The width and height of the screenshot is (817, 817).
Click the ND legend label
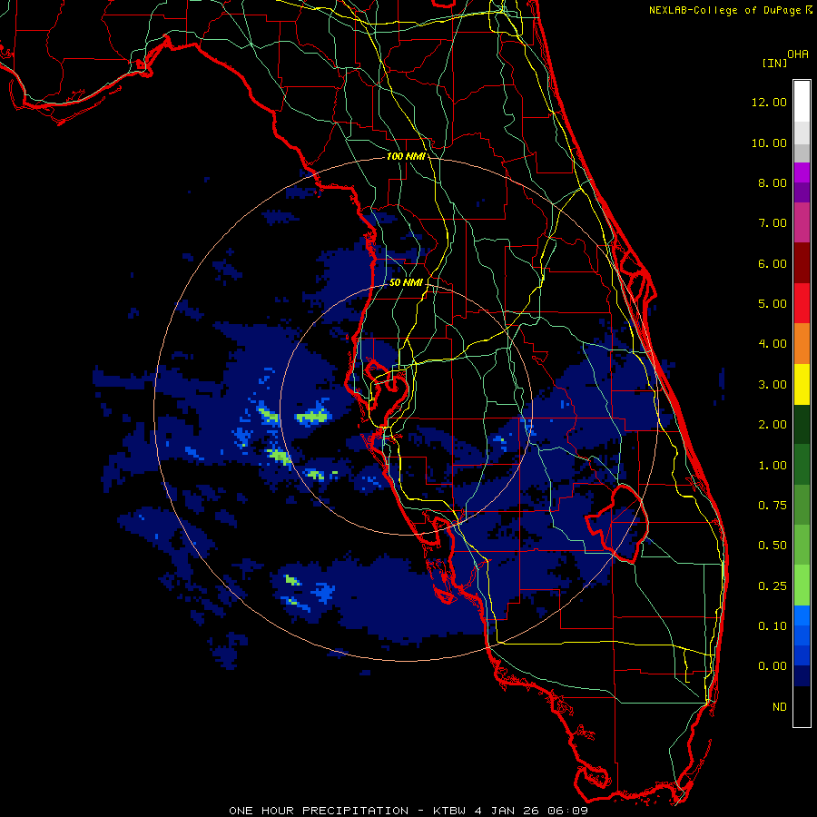pyautogui.click(x=780, y=707)
